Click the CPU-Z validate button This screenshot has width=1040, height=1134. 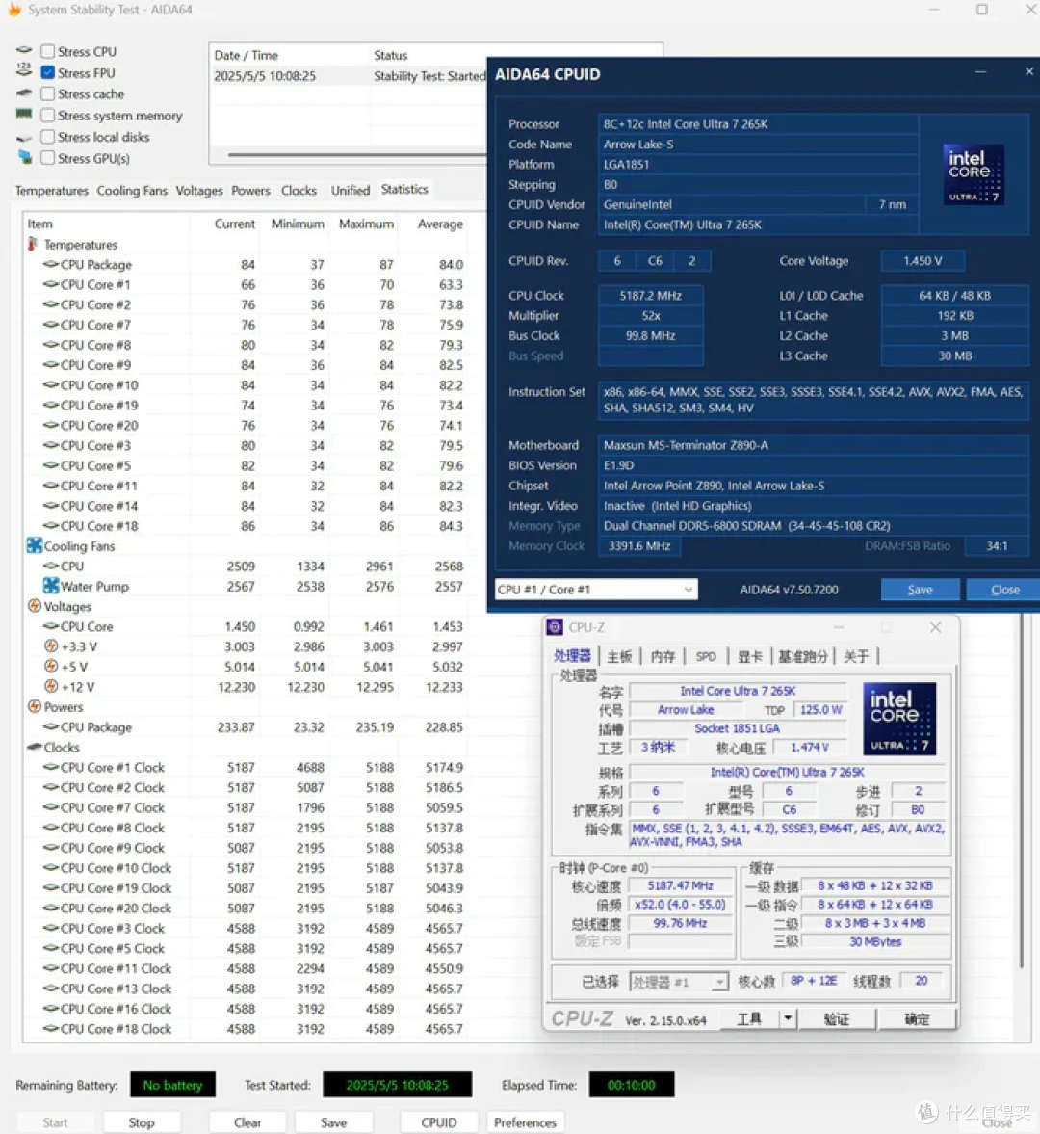836,1018
